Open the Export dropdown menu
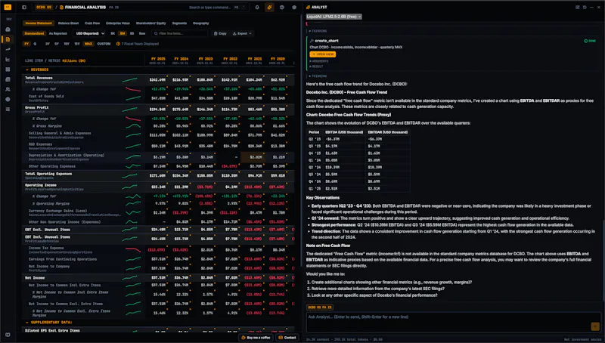605x343 pixels. tap(242, 33)
